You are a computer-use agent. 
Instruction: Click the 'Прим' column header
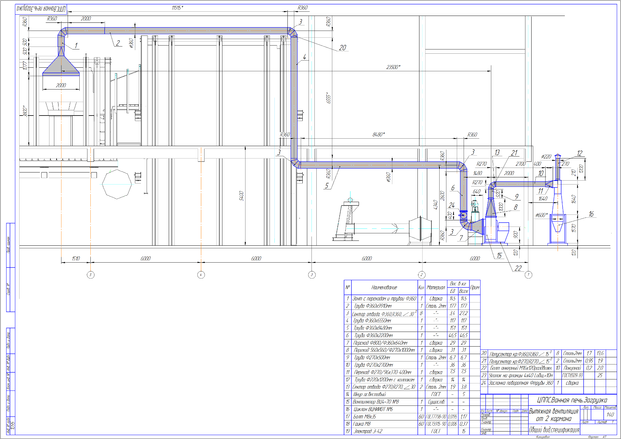475,287
